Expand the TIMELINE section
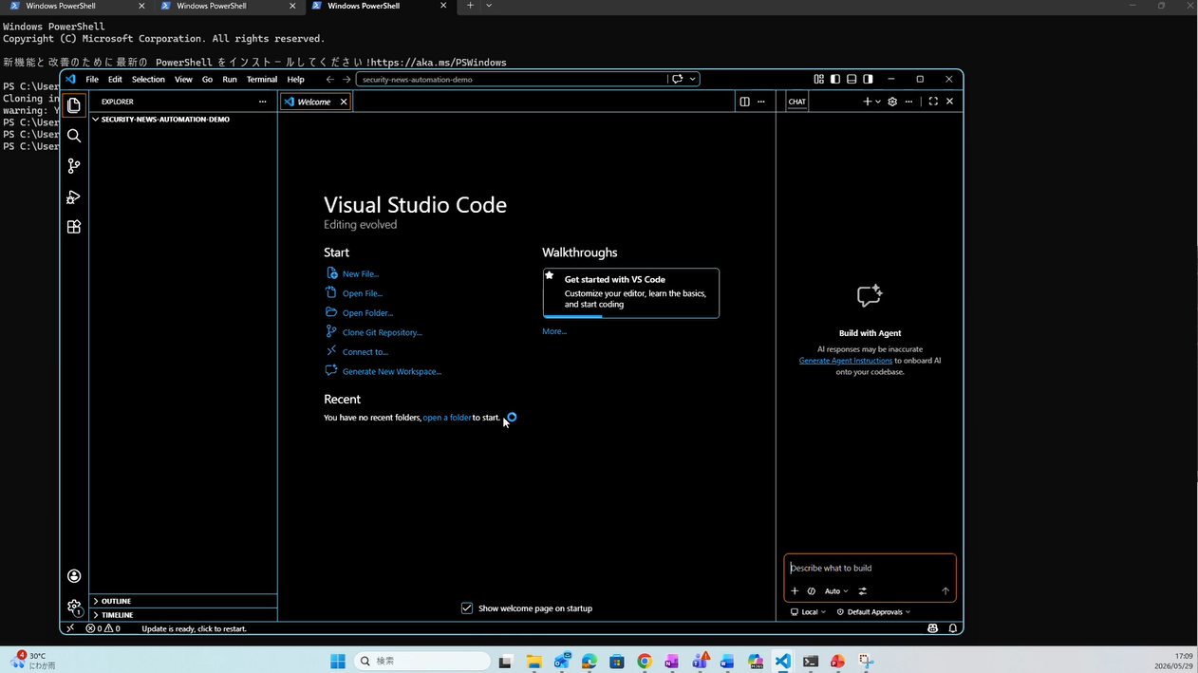 click(x=183, y=615)
